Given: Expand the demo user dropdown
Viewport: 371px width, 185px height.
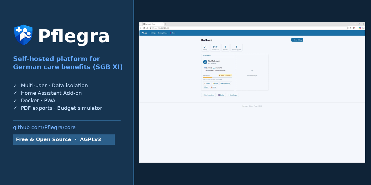Looking at the screenshot, I should (x=173, y=33).
